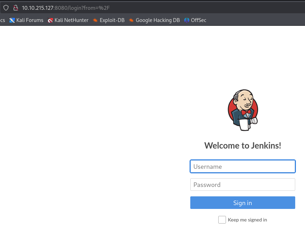Open the Kali Forums bookmark
305x241 pixels.
click(30, 20)
